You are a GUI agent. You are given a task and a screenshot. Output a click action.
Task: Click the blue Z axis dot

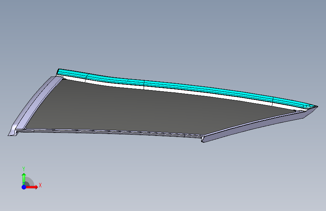(24, 187)
